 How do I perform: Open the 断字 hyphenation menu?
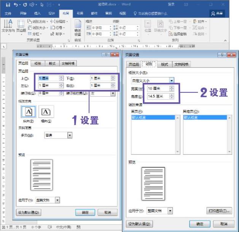tap(57, 34)
